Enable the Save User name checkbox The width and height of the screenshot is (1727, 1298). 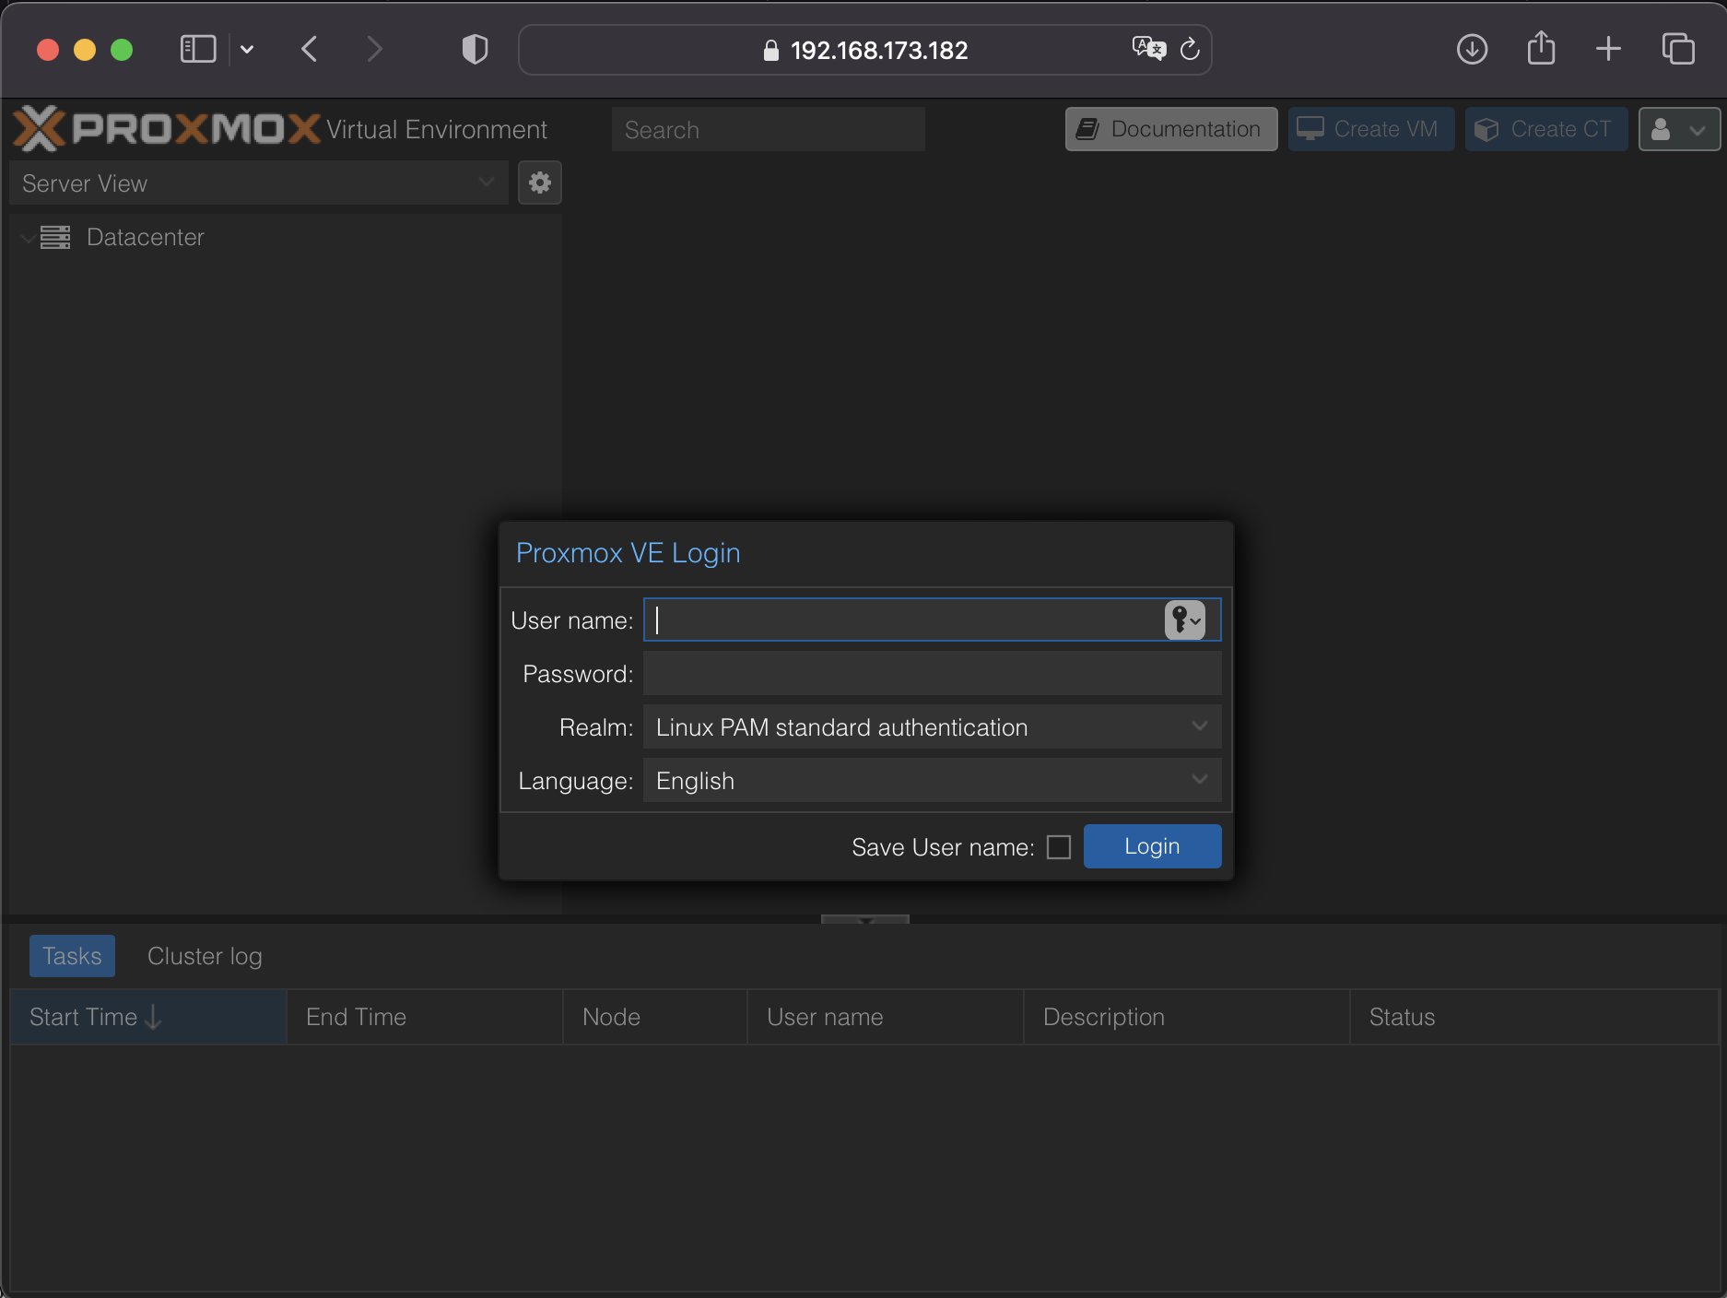click(x=1059, y=847)
